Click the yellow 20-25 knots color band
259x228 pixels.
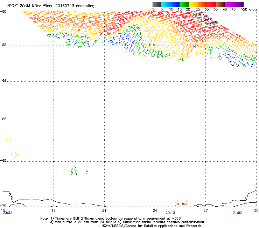193,4
